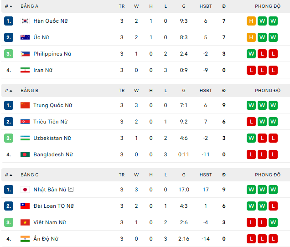This screenshot has width=290, height=247.
Task: Click the rank 1 badge in Bảng C
Action: coord(9,190)
